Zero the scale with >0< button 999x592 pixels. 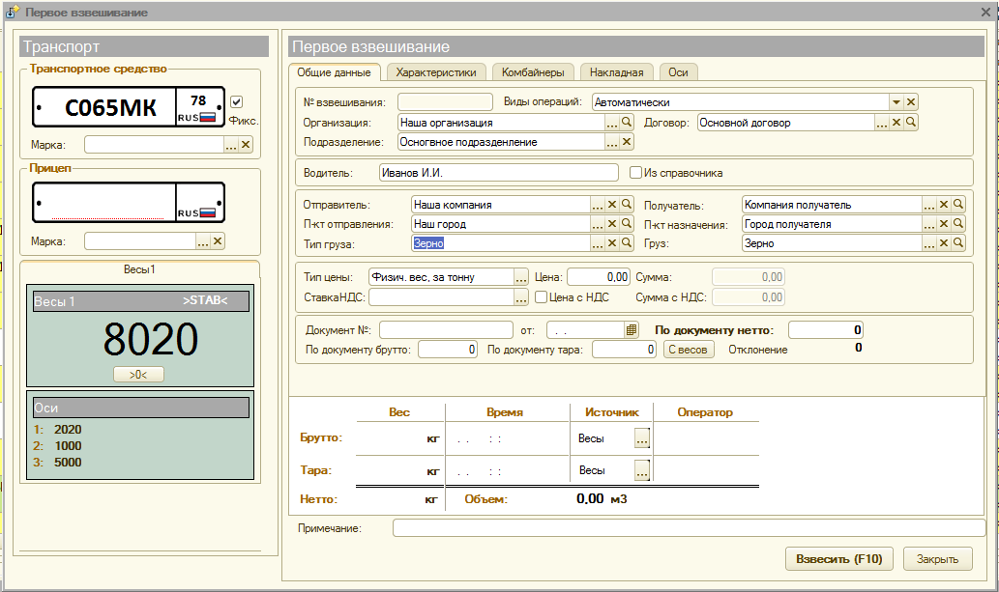[x=139, y=374]
